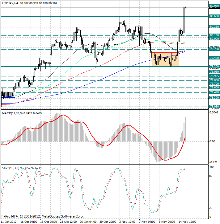Click the stochastic 80 level label
This screenshot has width=220, height=224.
[211, 176]
